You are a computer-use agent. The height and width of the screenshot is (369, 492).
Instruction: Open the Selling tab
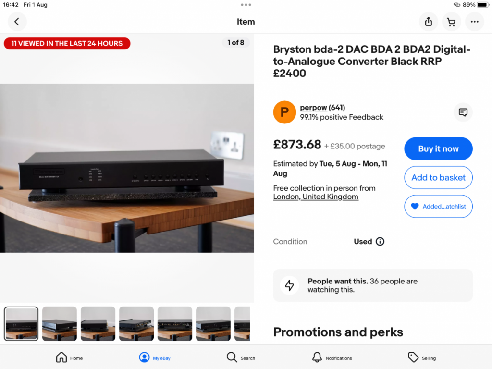(422, 357)
